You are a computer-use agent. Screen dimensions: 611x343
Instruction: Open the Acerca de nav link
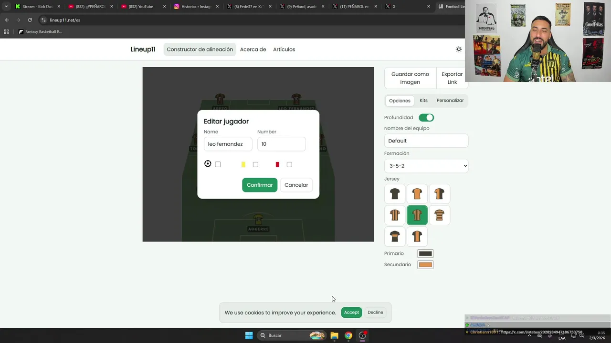(253, 50)
